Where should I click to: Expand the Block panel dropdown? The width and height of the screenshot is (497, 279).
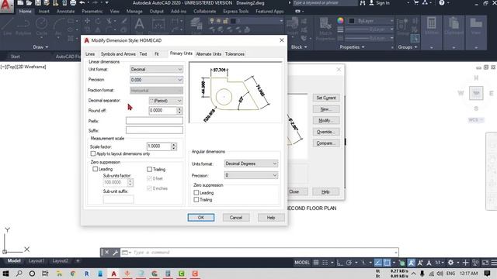click(299, 46)
